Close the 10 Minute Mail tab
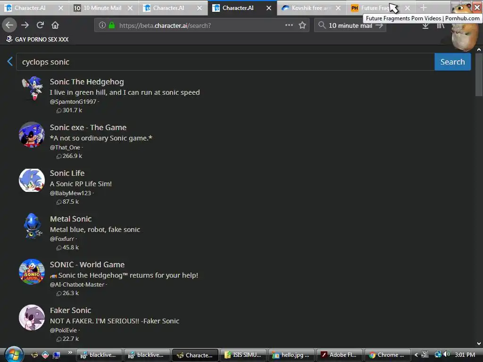This screenshot has height=362, width=483. click(130, 8)
